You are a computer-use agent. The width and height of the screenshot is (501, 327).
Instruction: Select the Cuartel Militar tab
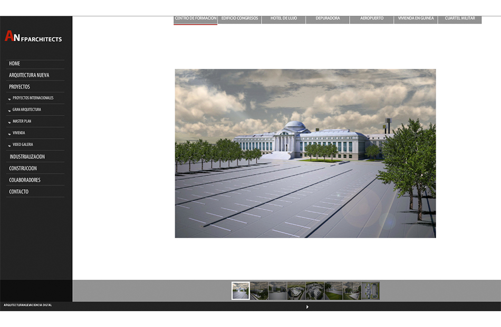(x=460, y=18)
